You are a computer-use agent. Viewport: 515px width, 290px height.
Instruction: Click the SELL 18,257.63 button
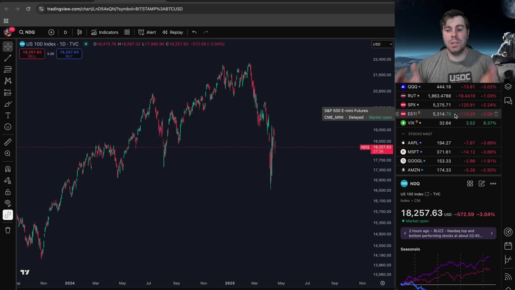pyautogui.click(x=32, y=54)
